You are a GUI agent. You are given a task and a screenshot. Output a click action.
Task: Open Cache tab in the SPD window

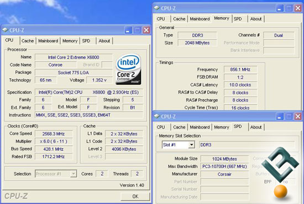tap(179, 127)
